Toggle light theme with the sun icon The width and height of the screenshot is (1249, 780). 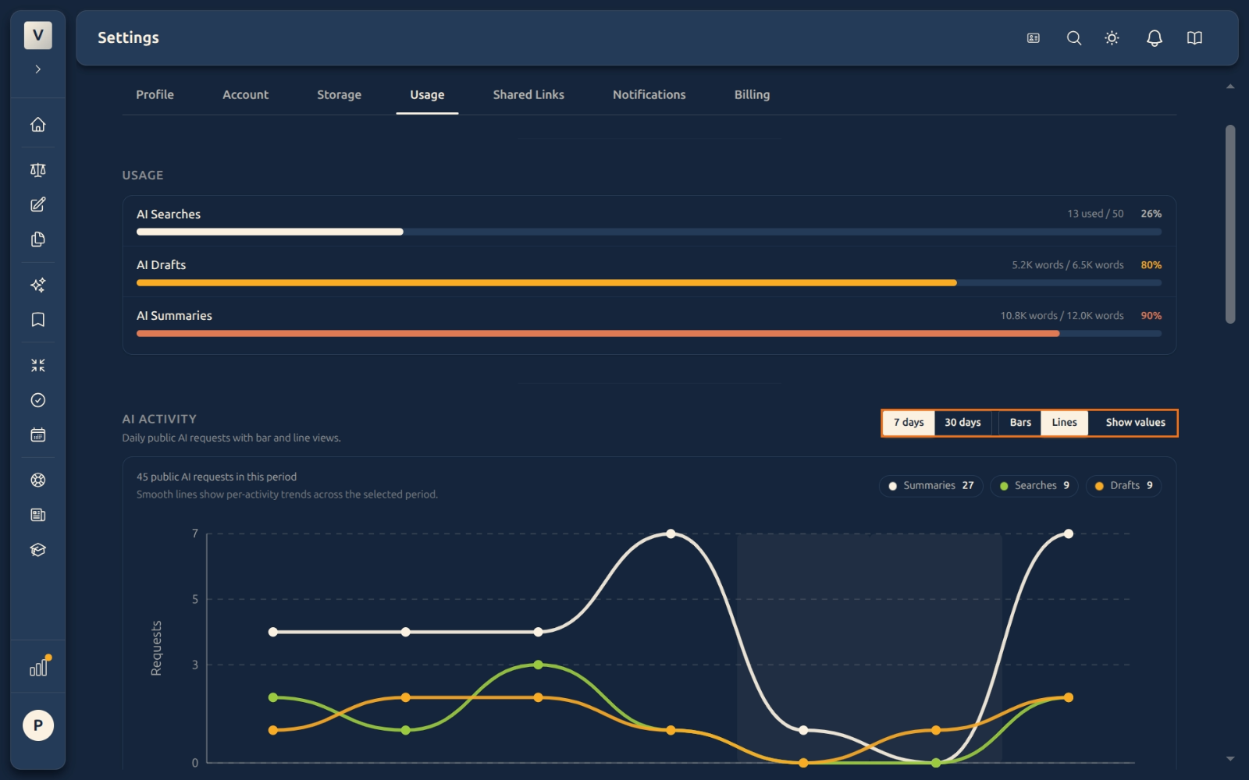tap(1112, 38)
